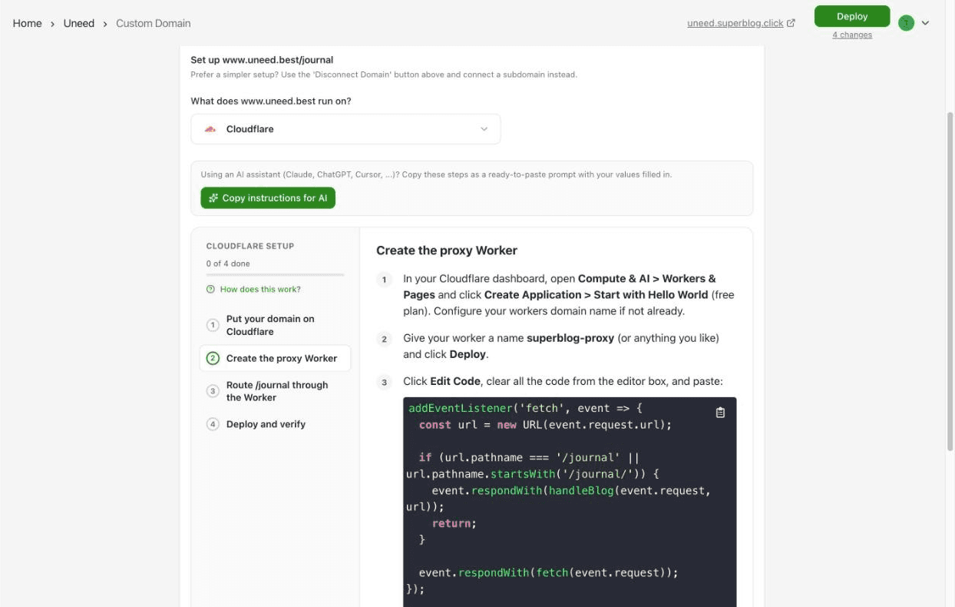Click the Cloudflare logo in platform selector
This screenshot has height=607, width=955.
point(210,129)
